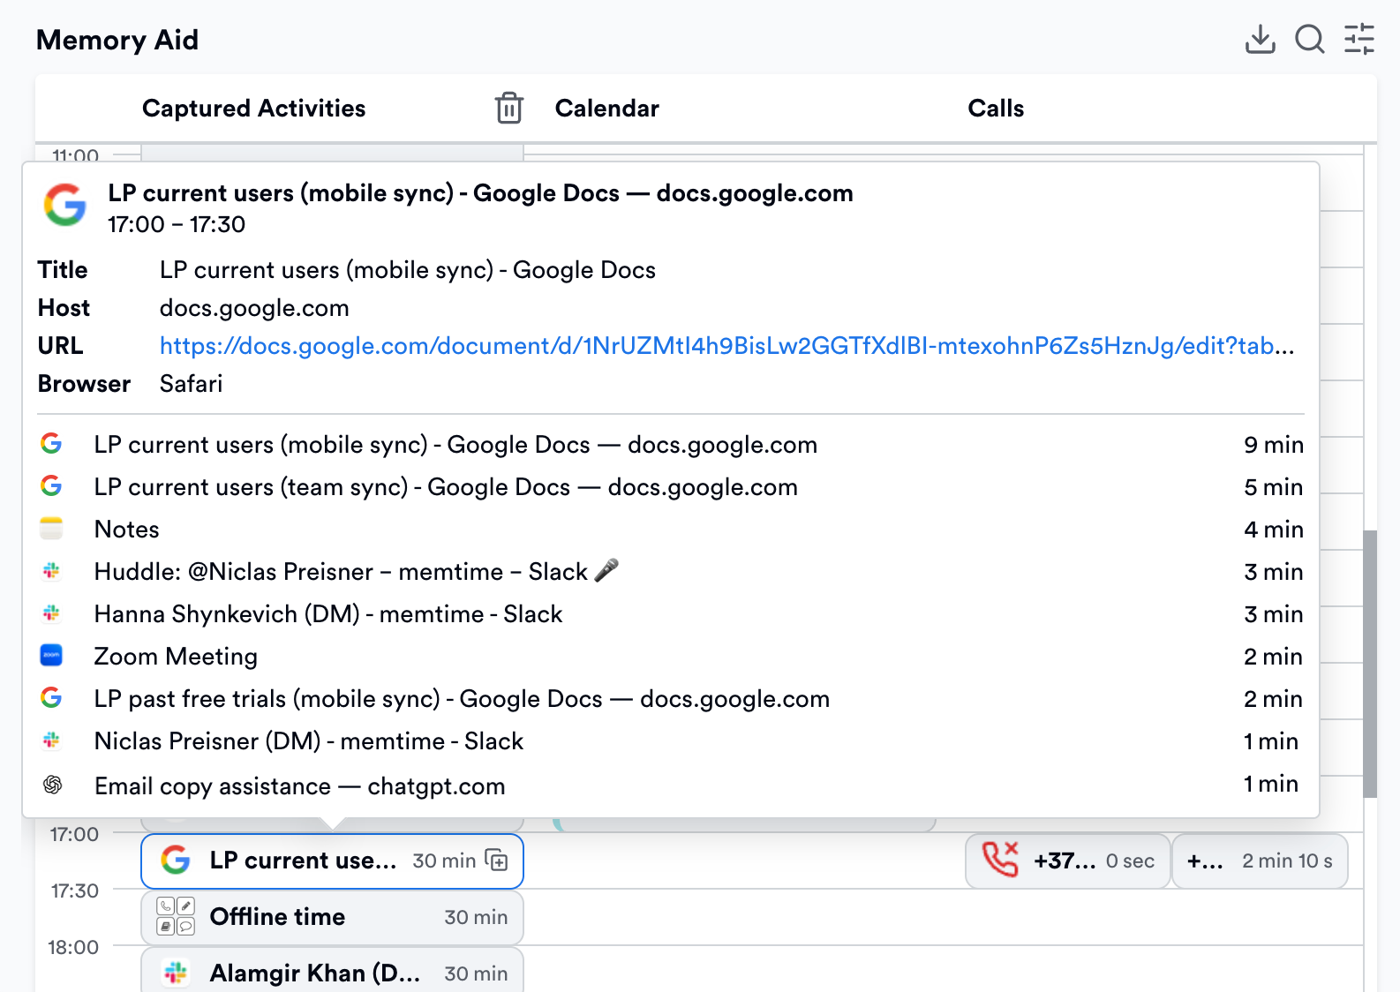Click Slack icon beside Huddle row
Image resolution: width=1400 pixels, height=992 pixels.
[x=51, y=571]
